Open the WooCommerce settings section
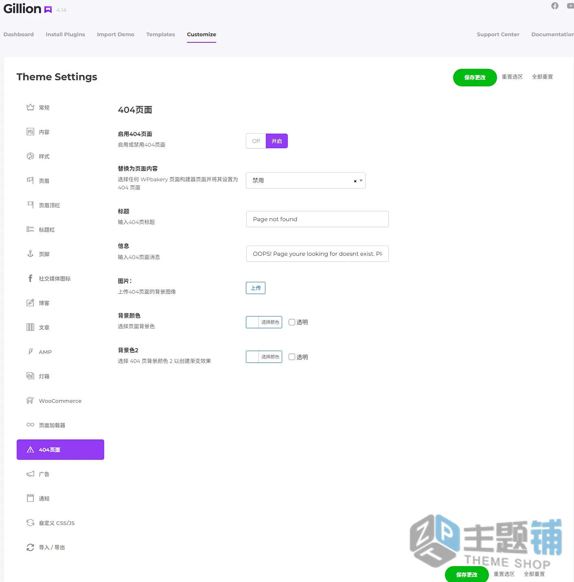Image resolution: width=574 pixels, height=582 pixels. click(60, 401)
